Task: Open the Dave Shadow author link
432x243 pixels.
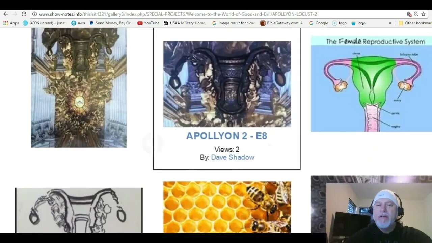Action: 233,157
